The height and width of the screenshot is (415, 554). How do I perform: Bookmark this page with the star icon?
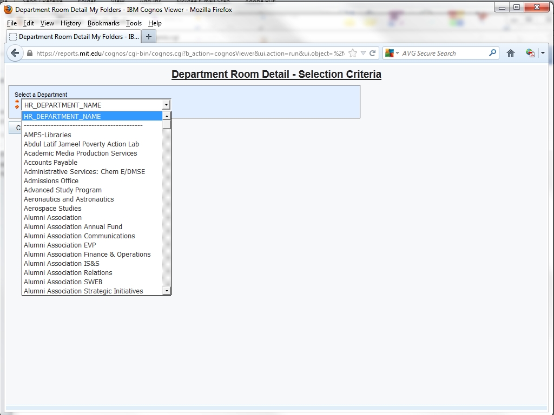(353, 53)
